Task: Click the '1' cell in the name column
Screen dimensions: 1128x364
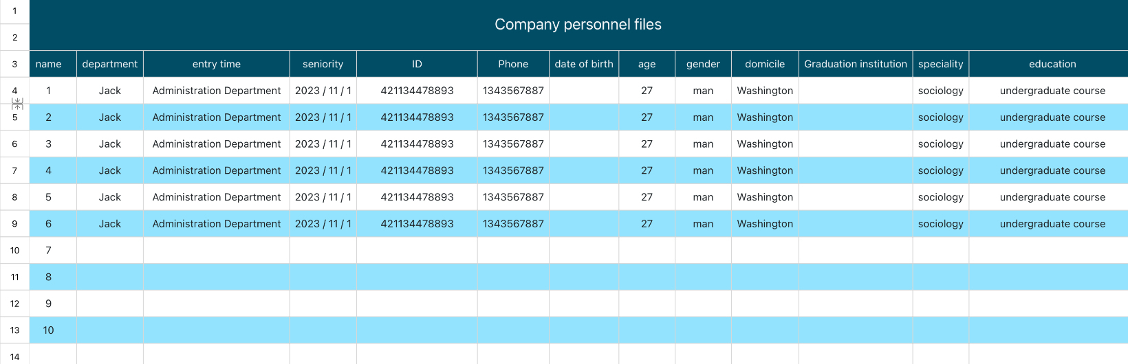Action: pyautogui.click(x=53, y=91)
